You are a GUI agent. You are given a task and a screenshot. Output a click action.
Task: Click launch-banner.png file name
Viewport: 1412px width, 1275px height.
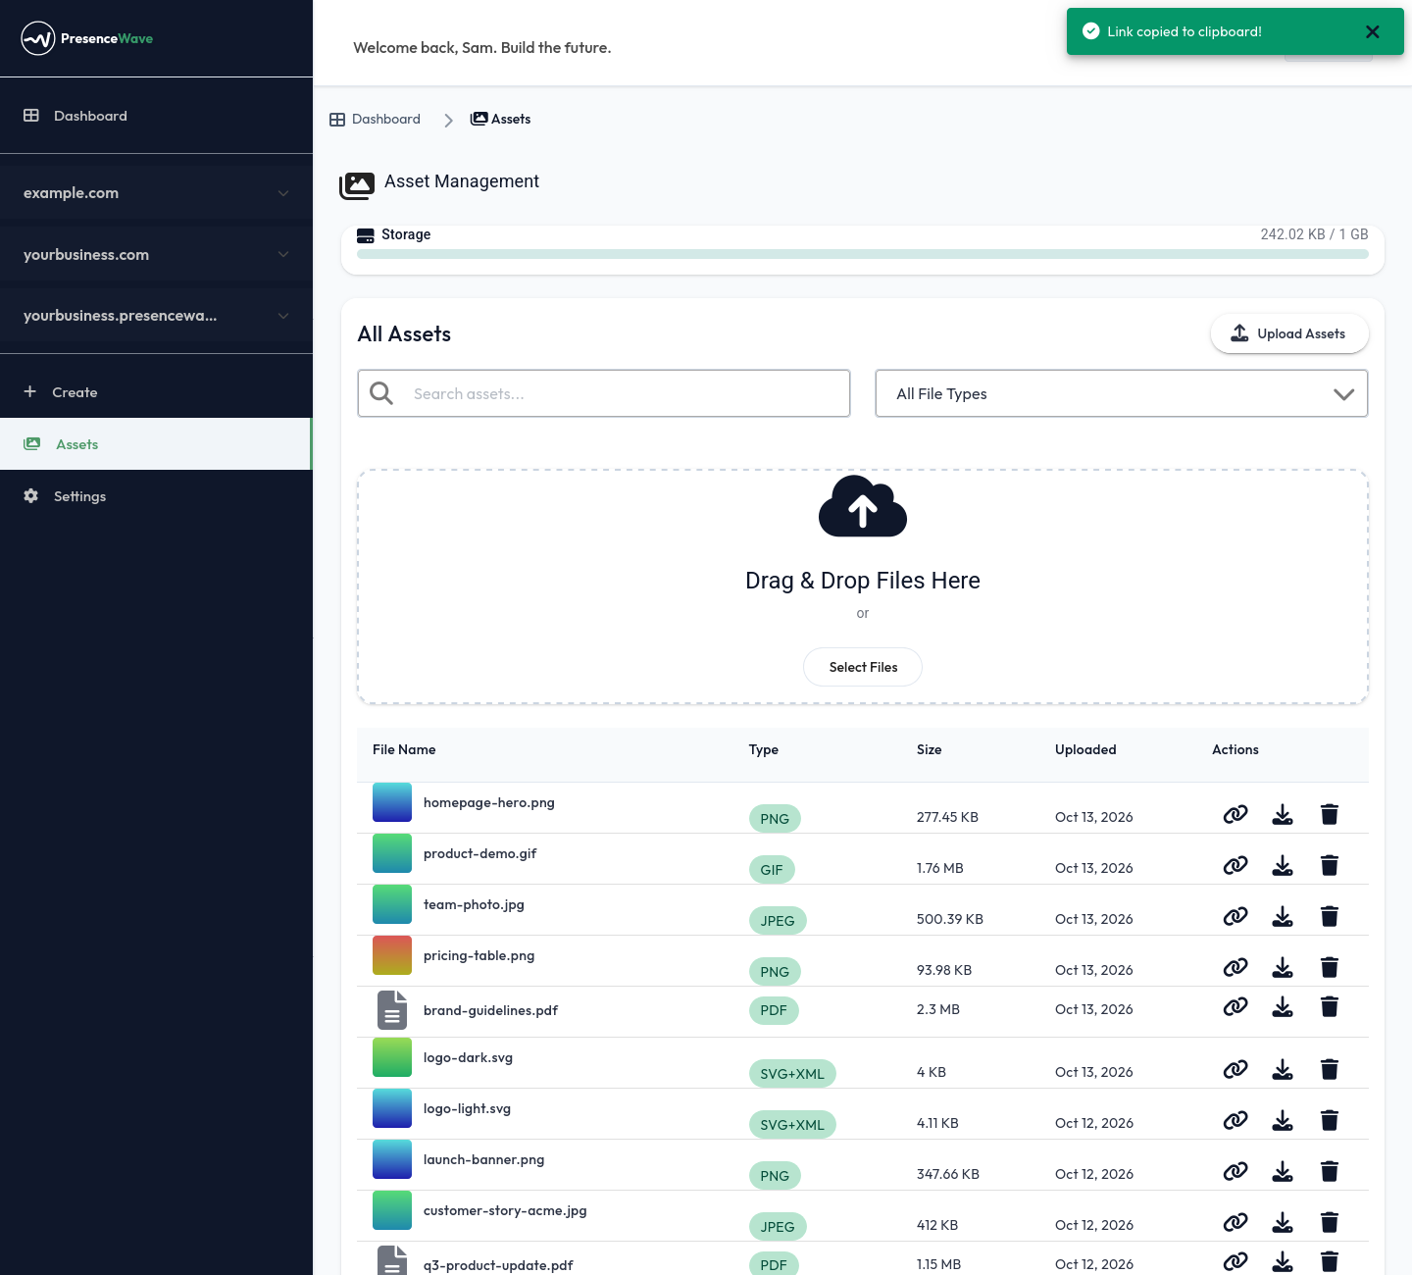tap(483, 1159)
